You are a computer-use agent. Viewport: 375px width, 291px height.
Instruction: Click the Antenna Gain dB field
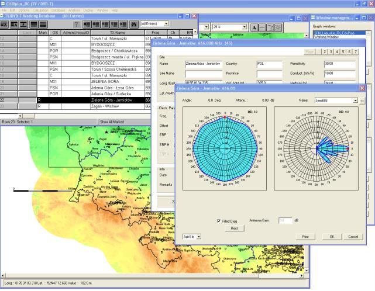(285, 220)
